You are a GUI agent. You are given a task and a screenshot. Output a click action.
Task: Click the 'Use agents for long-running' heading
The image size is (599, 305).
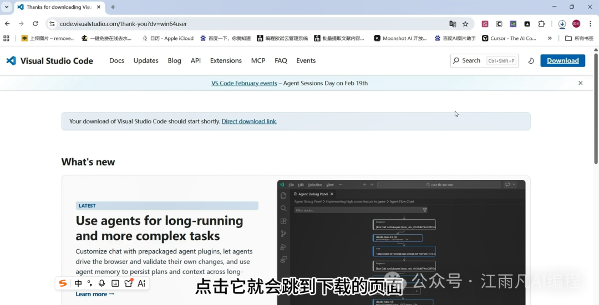point(159,228)
